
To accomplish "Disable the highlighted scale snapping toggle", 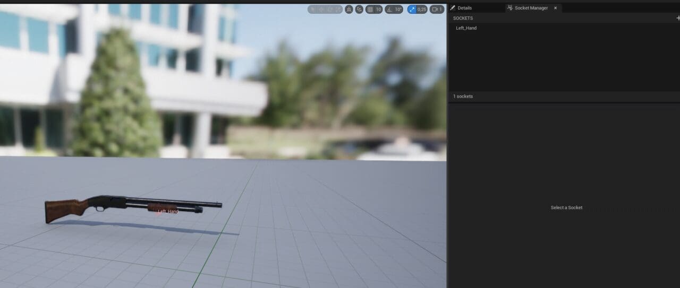I will click(x=412, y=10).
